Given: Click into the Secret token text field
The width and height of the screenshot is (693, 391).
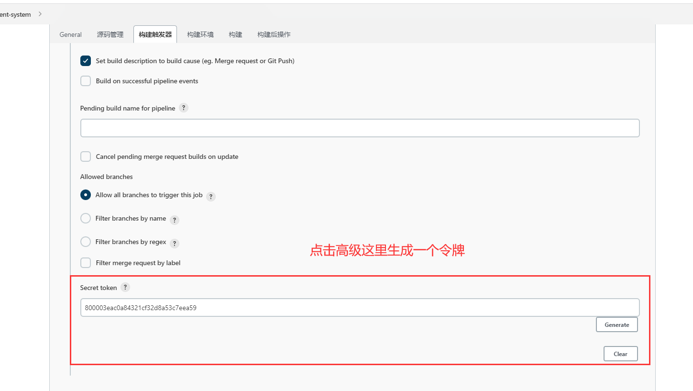Looking at the screenshot, I should pyautogui.click(x=360, y=308).
